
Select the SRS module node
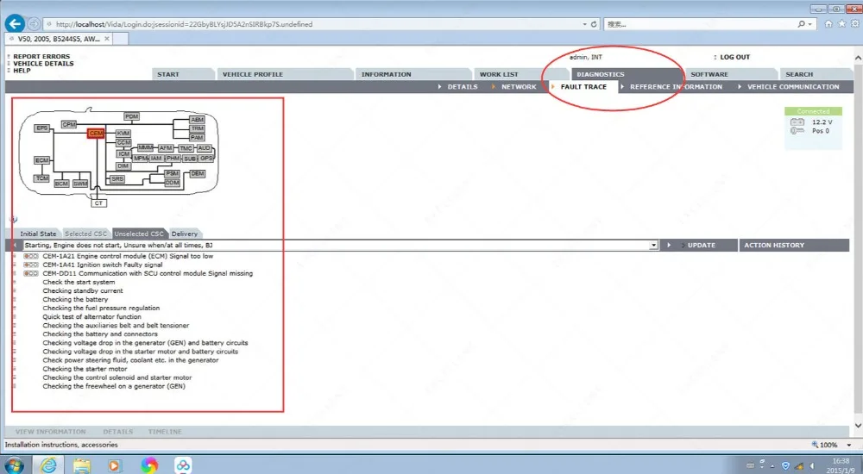coord(117,178)
